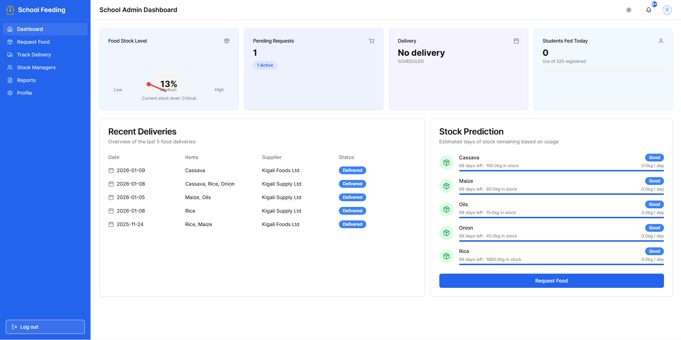The width and height of the screenshot is (681, 340).
Task: Click the 2026-01-05 date cell
Action: 131,197
